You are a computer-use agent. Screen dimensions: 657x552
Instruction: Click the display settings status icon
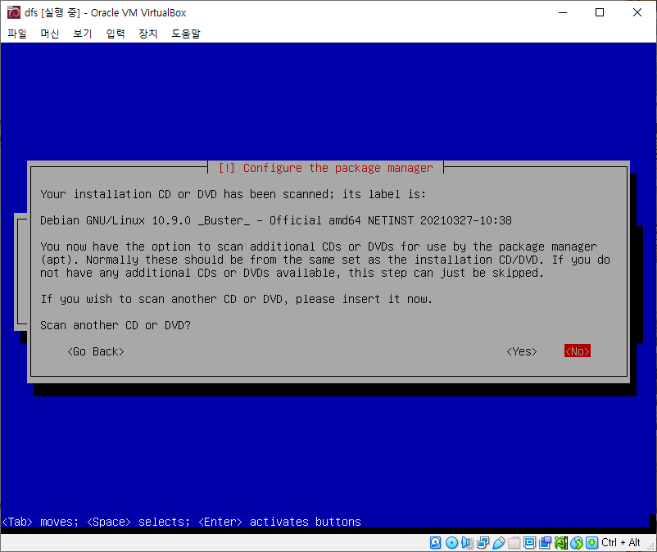tap(530, 543)
